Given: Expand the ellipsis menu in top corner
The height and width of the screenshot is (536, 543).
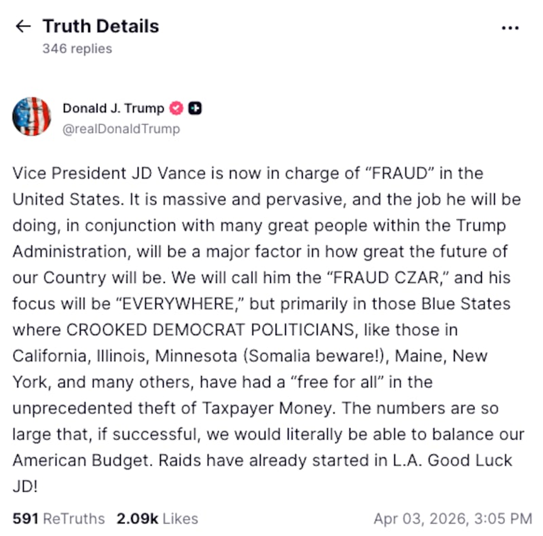Looking at the screenshot, I should point(509,27).
